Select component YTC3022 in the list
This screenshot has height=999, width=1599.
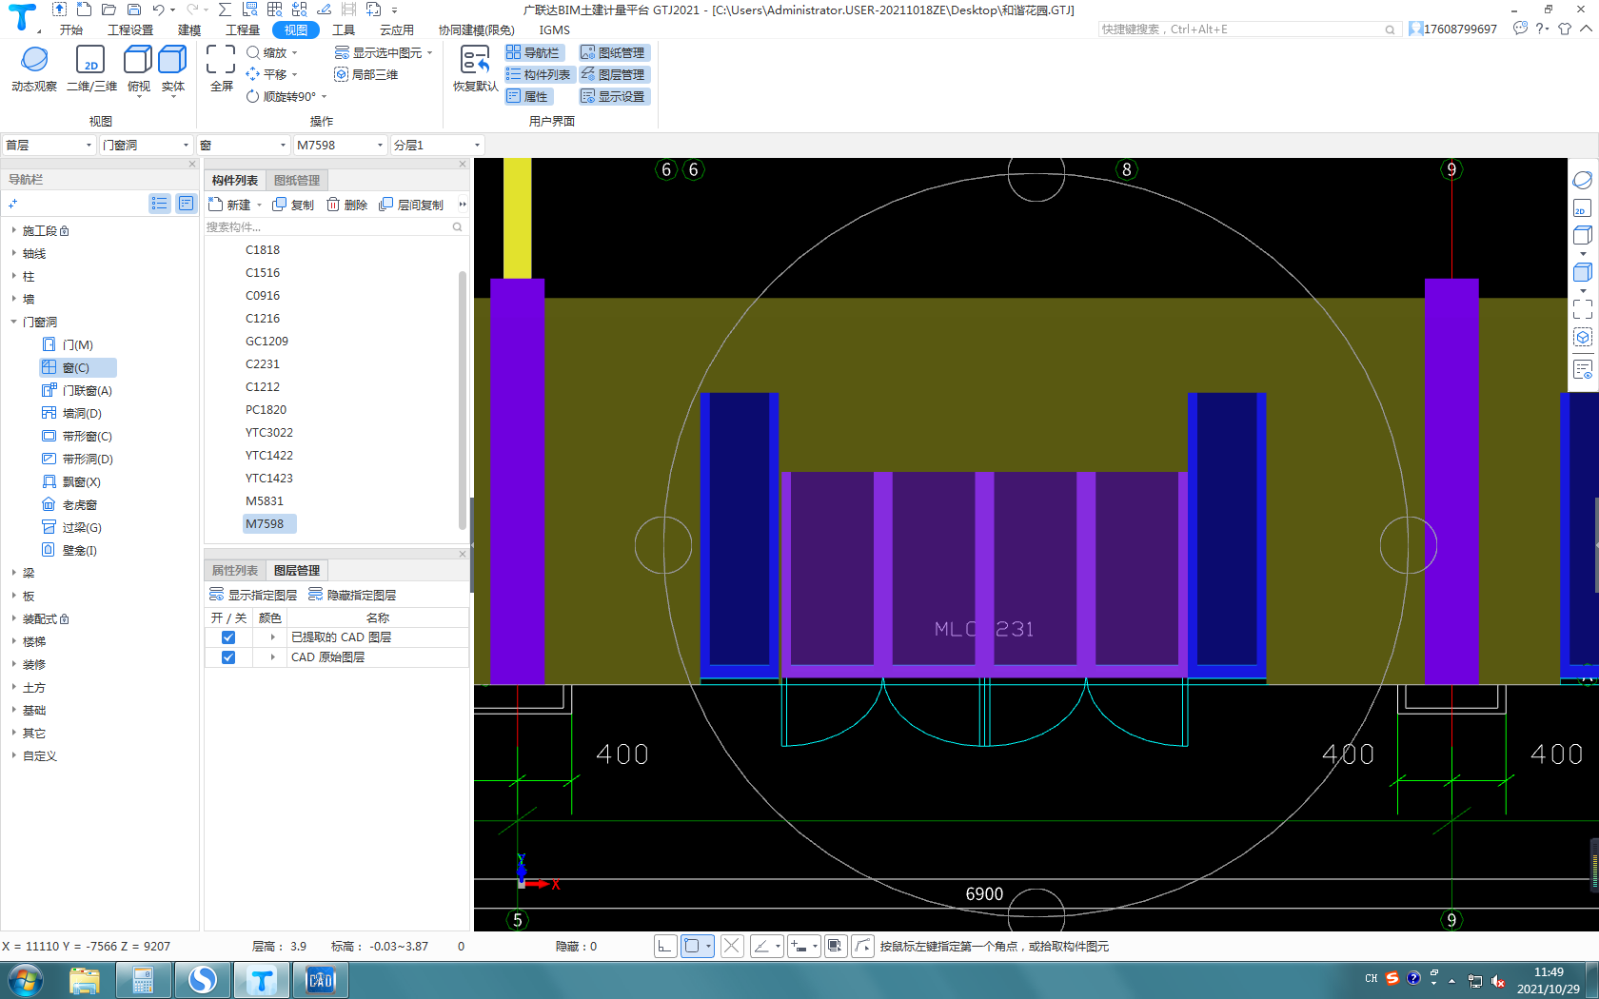pyautogui.click(x=269, y=432)
